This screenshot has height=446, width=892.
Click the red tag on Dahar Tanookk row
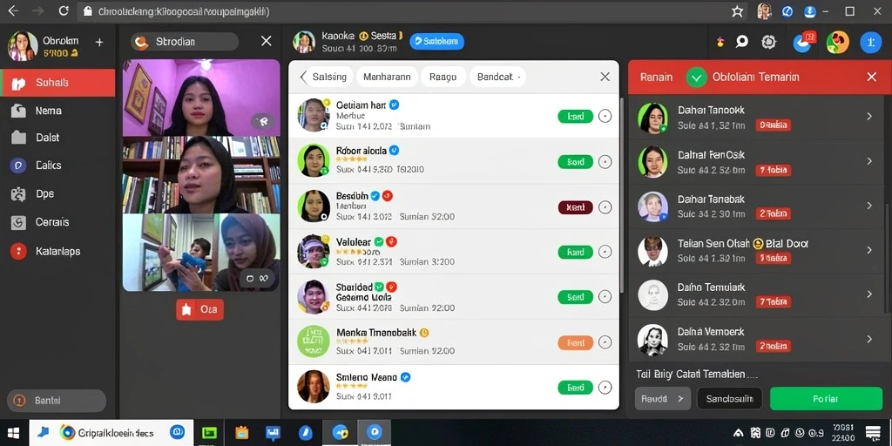773,125
